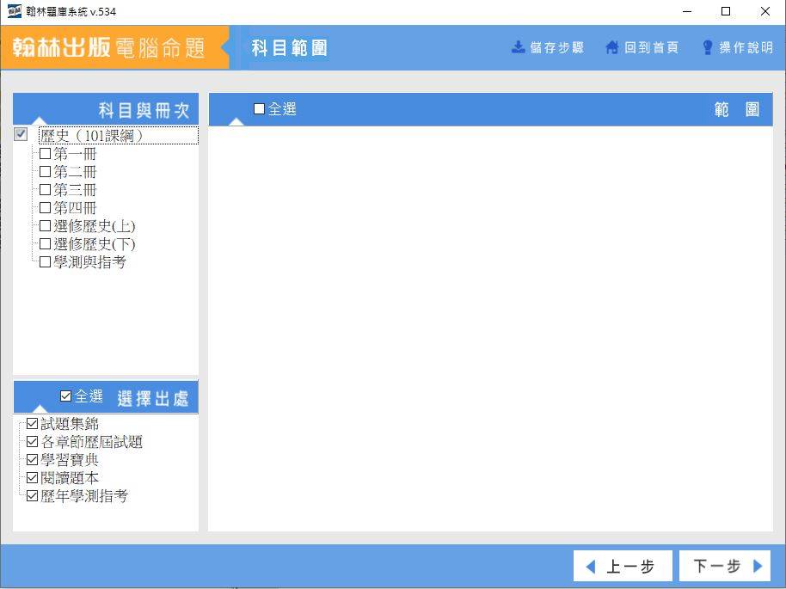The height and width of the screenshot is (589, 786).
Task: Click the 回到首頁 home icon
Action: coord(612,47)
